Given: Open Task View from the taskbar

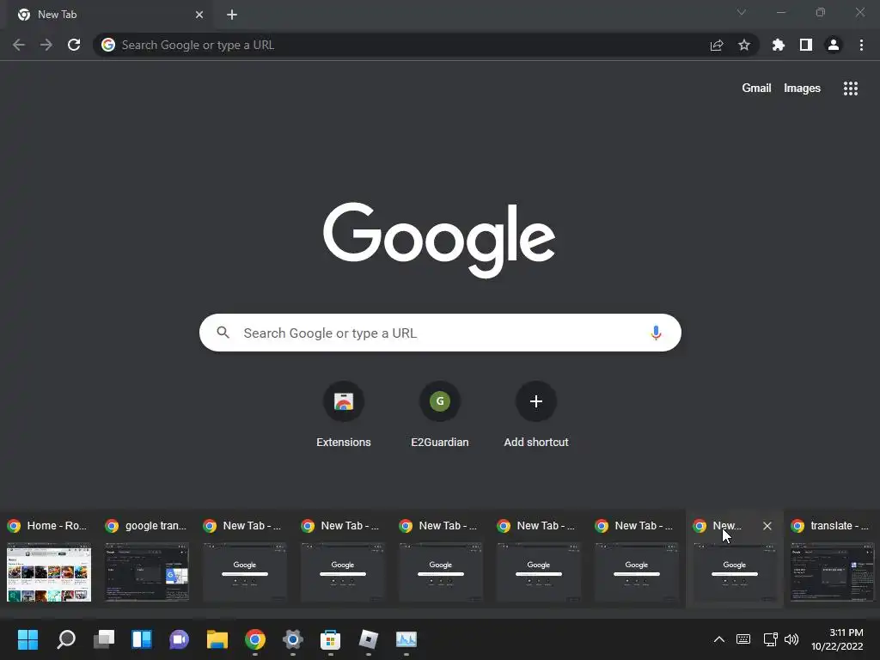Looking at the screenshot, I should [104, 639].
